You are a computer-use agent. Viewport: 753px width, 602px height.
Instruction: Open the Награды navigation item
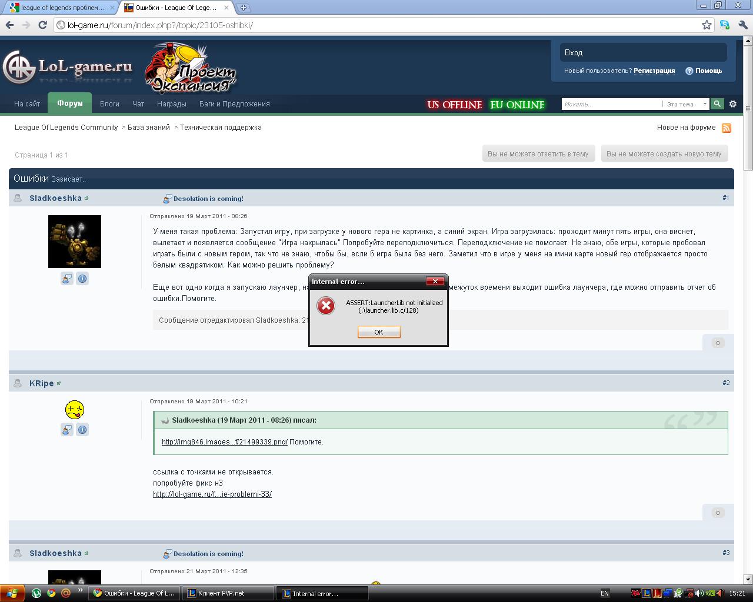tap(172, 104)
